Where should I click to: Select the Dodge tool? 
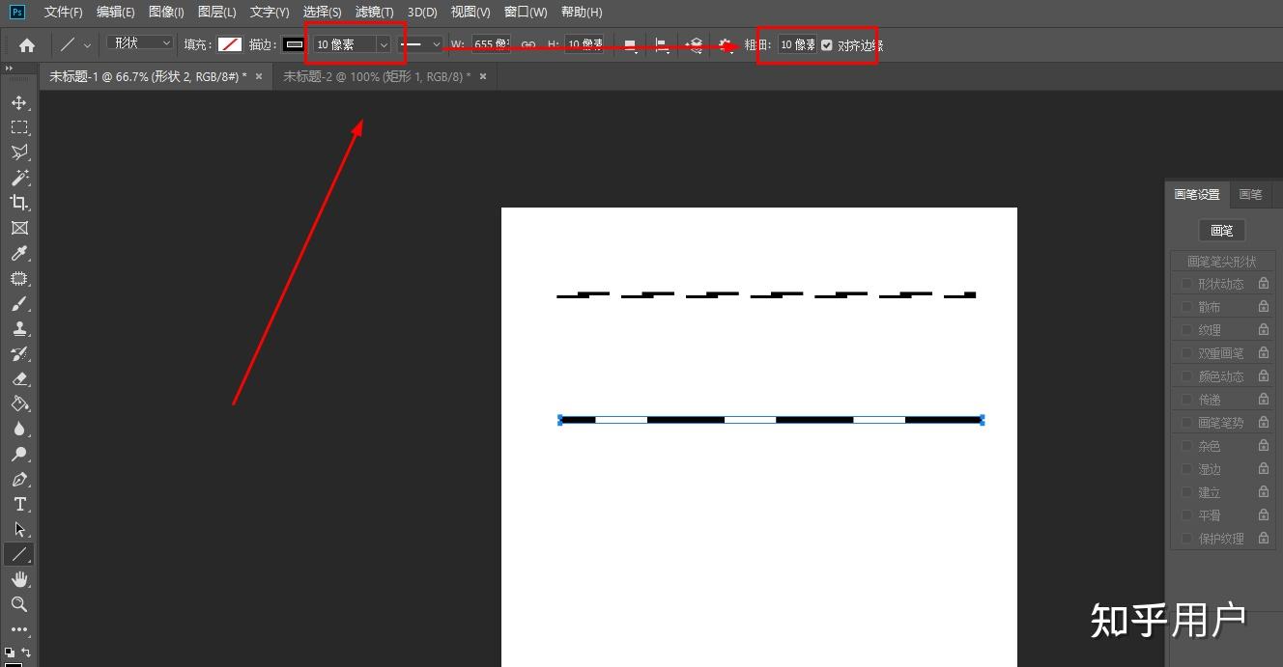tap(18, 454)
